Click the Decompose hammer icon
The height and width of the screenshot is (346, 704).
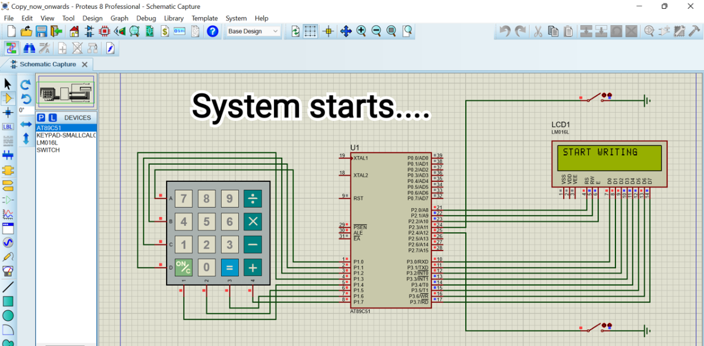click(x=695, y=31)
